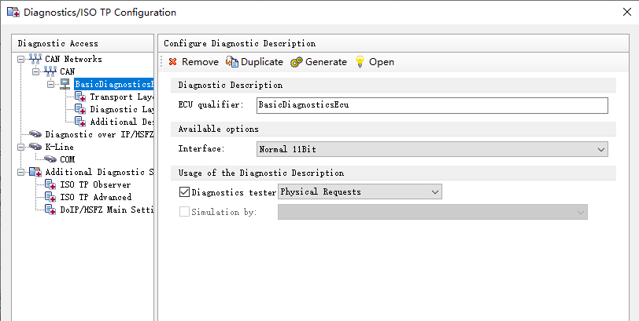The height and width of the screenshot is (321, 639).
Task: Duplicate the diagnostic description
Action: [254, 62]
